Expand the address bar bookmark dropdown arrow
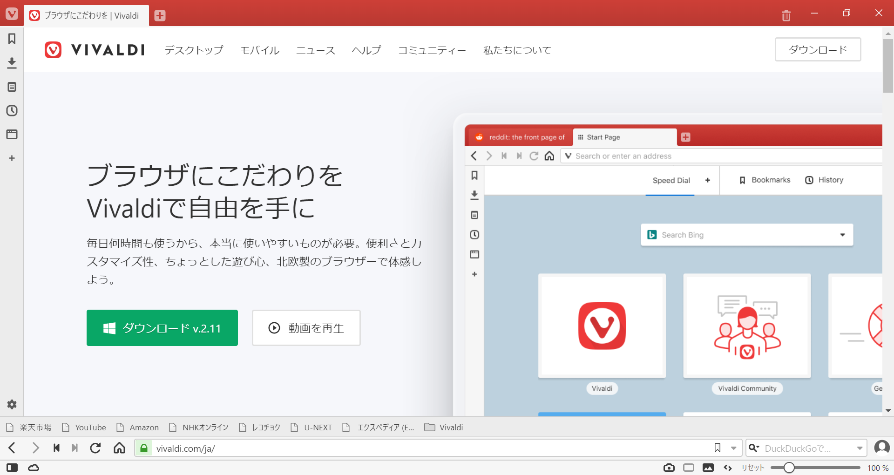The image size is (894, 475). 733,448
